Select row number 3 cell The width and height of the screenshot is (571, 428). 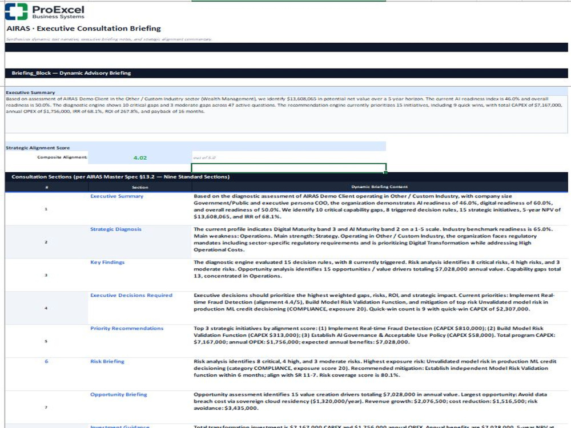click(46, 275)
